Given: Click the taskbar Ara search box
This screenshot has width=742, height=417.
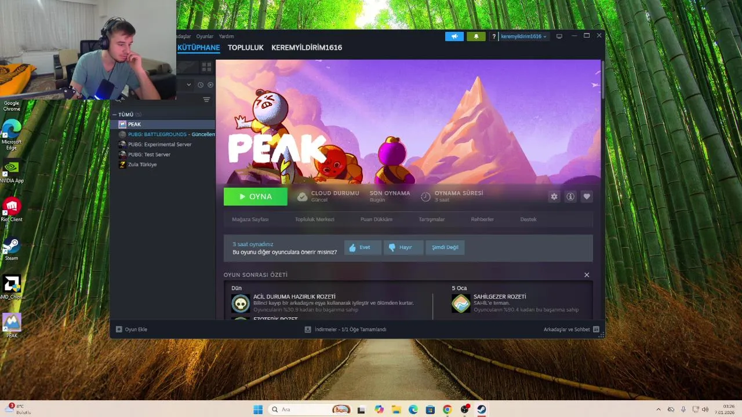Looking at the screenshot, I should point(310,409).
